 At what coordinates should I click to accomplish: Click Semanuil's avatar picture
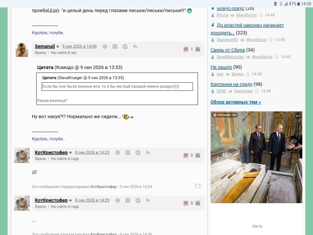22,50
